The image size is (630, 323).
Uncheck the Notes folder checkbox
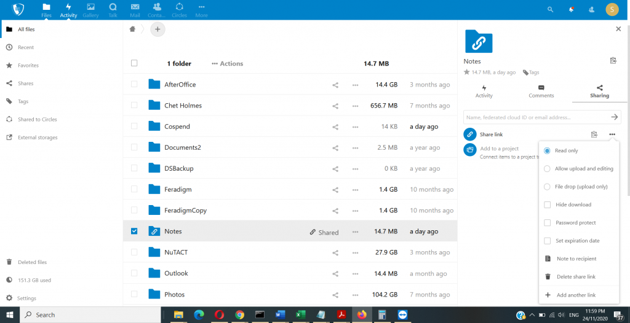coord(134,231)
